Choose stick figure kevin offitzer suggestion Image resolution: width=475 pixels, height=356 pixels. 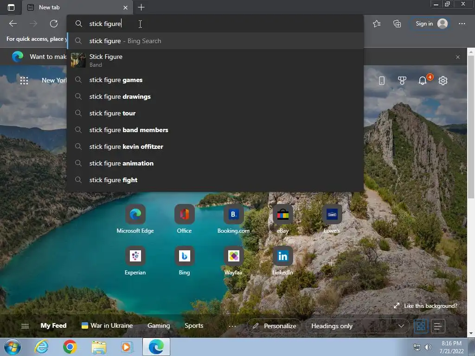point(215,146)
